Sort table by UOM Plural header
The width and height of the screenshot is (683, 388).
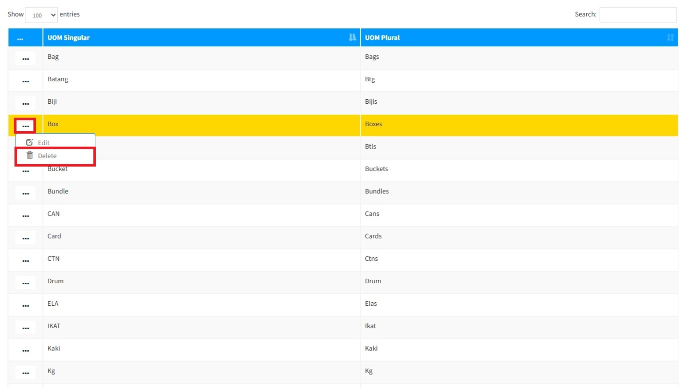click(x=382, y=37)
